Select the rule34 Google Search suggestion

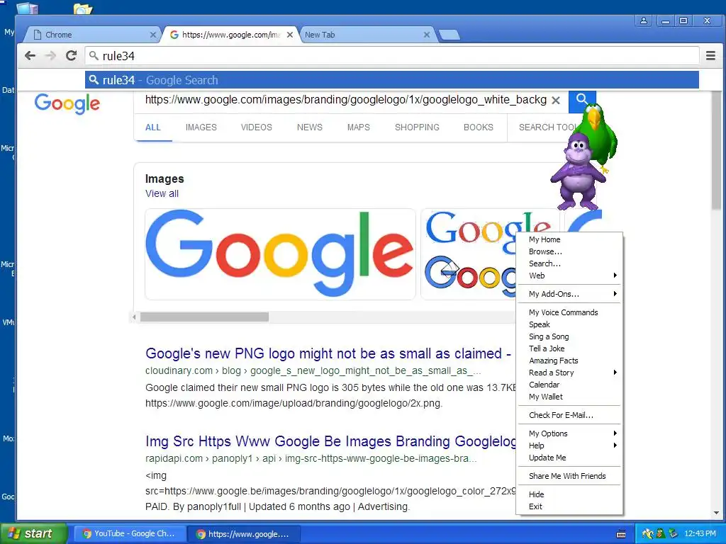pos(391,80)
